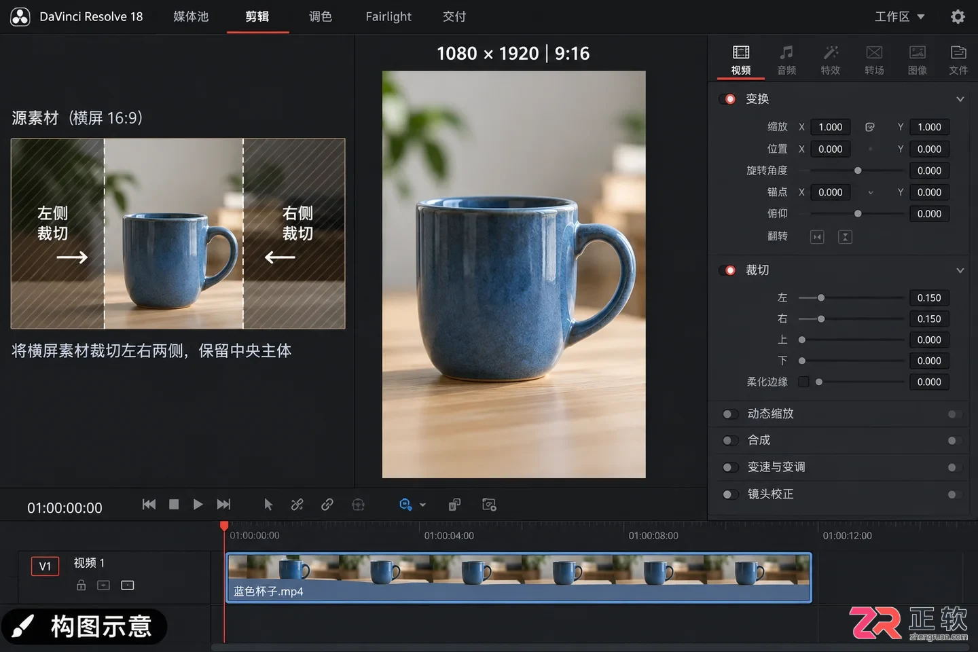Click the monitor icon on track 视频 1
Screen dimensions: 978x652
point(128,585)
